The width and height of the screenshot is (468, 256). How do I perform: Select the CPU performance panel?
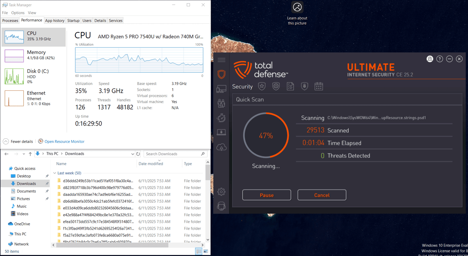coord(33,37)
